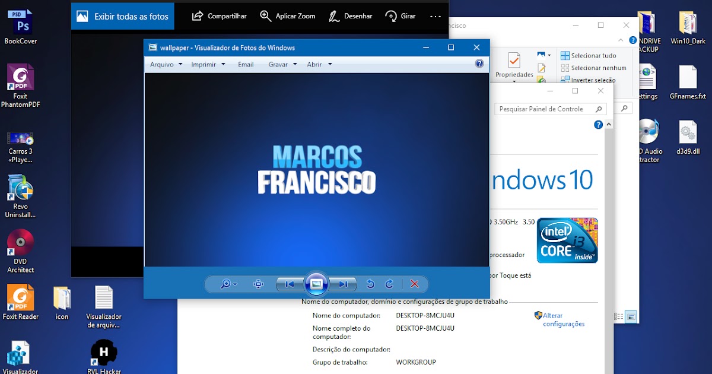This screenshot has width=712, height=374.
Task: Select Foxit PhantomPDF desktop icon
Action: pyautogui.click(x=21, y=87)
